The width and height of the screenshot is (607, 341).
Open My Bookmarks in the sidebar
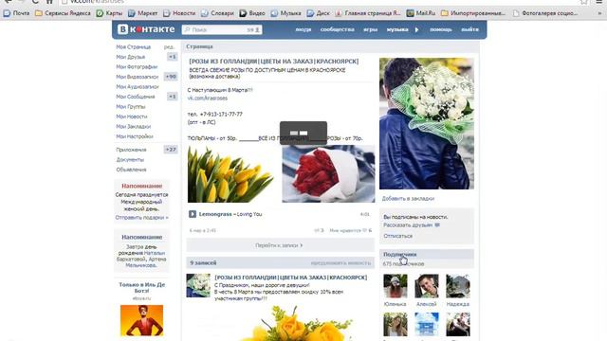(134, 126)
